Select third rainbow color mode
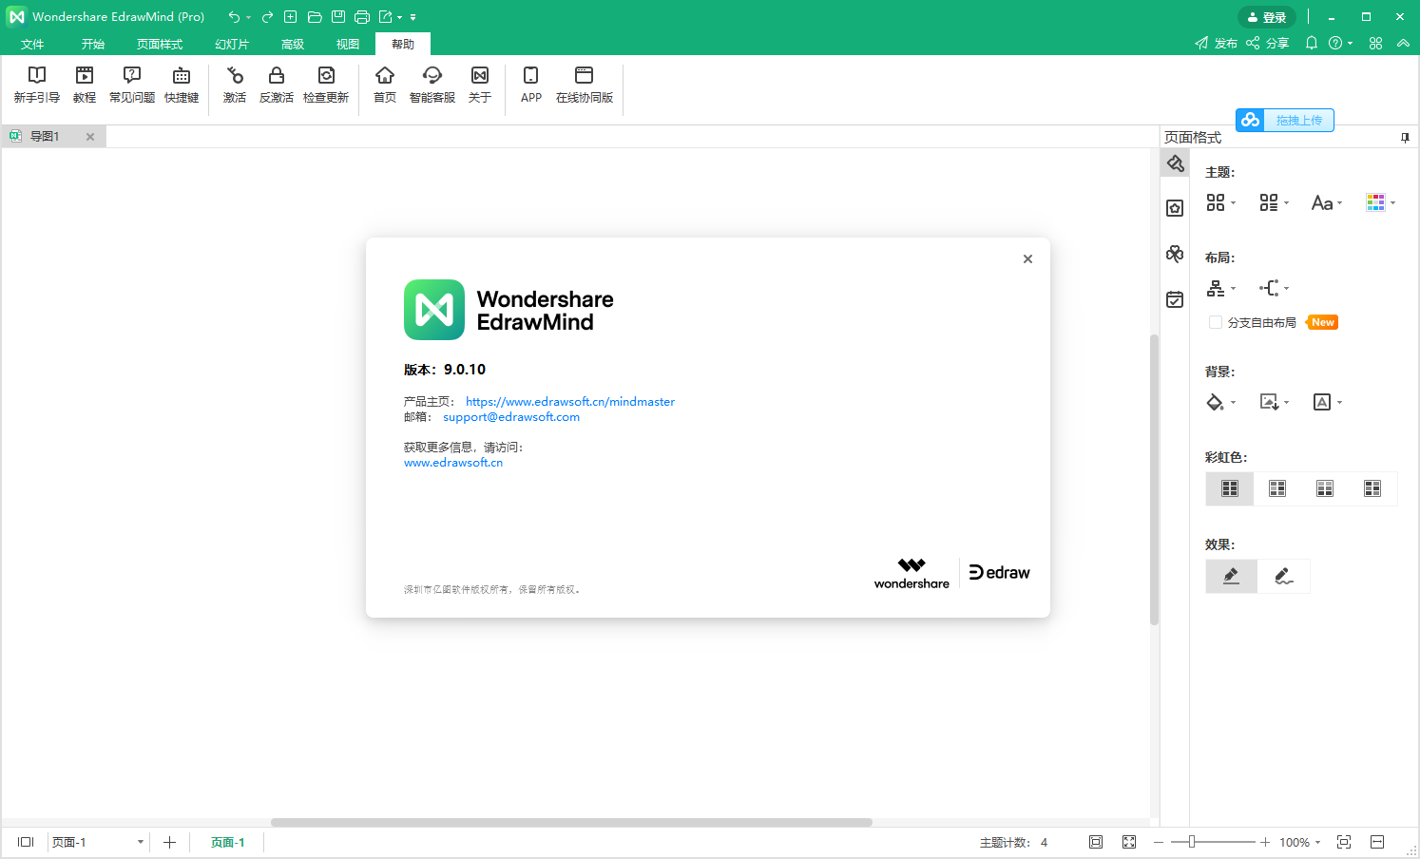The width and height of the screenshot is (1420, 859). [x=1325, y=488]
